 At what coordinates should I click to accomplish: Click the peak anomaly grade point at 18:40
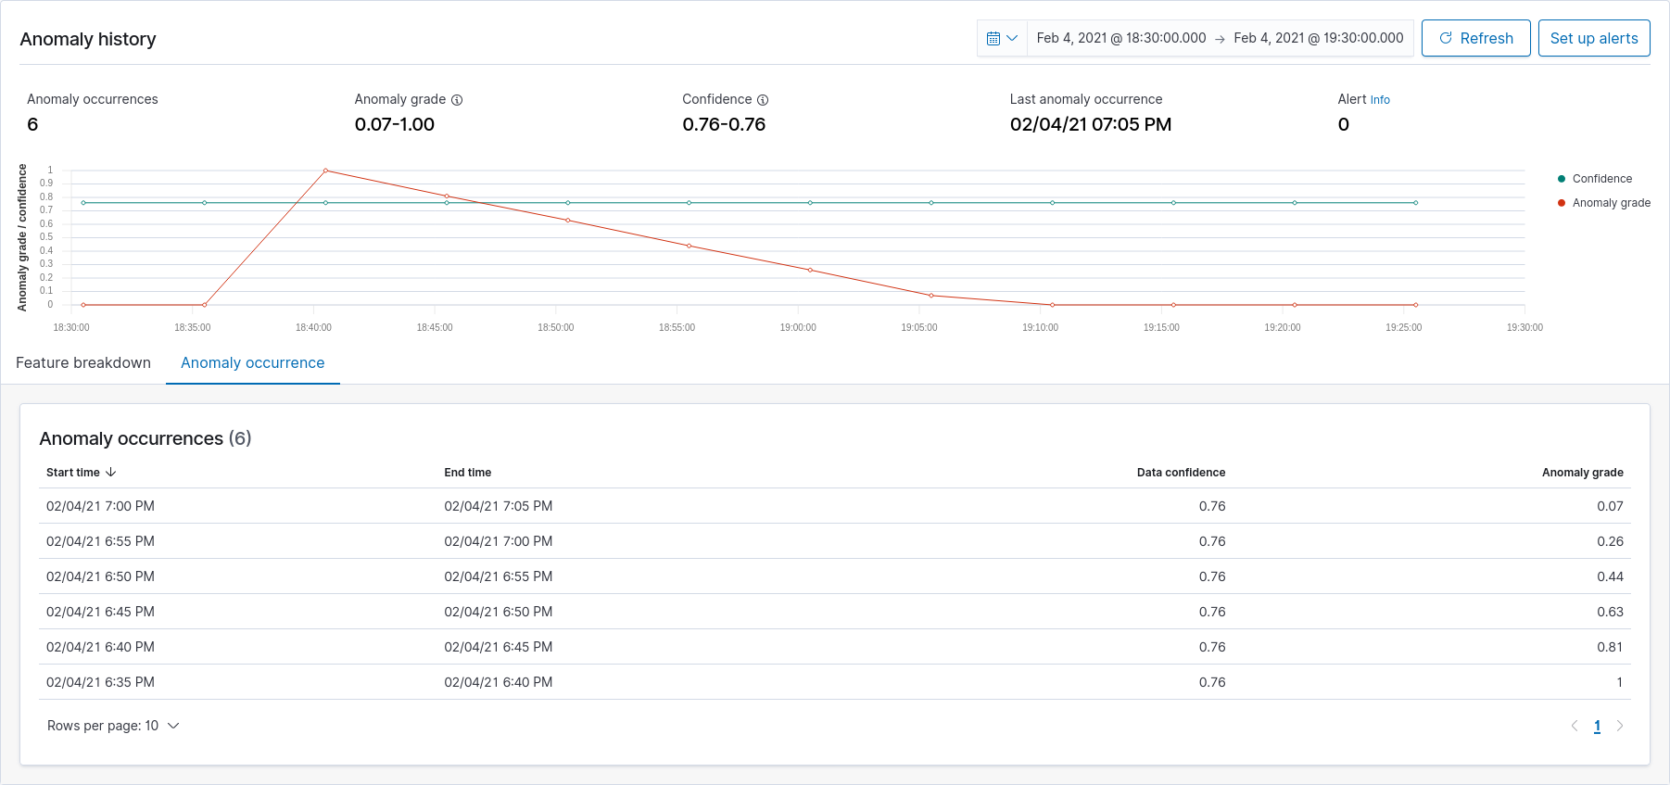pyautogui.click(x=325, y=171)
